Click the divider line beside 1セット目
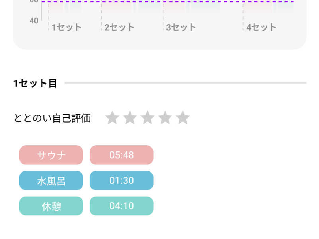The width and height of the screenshot is (319, 239). (185, 83)
